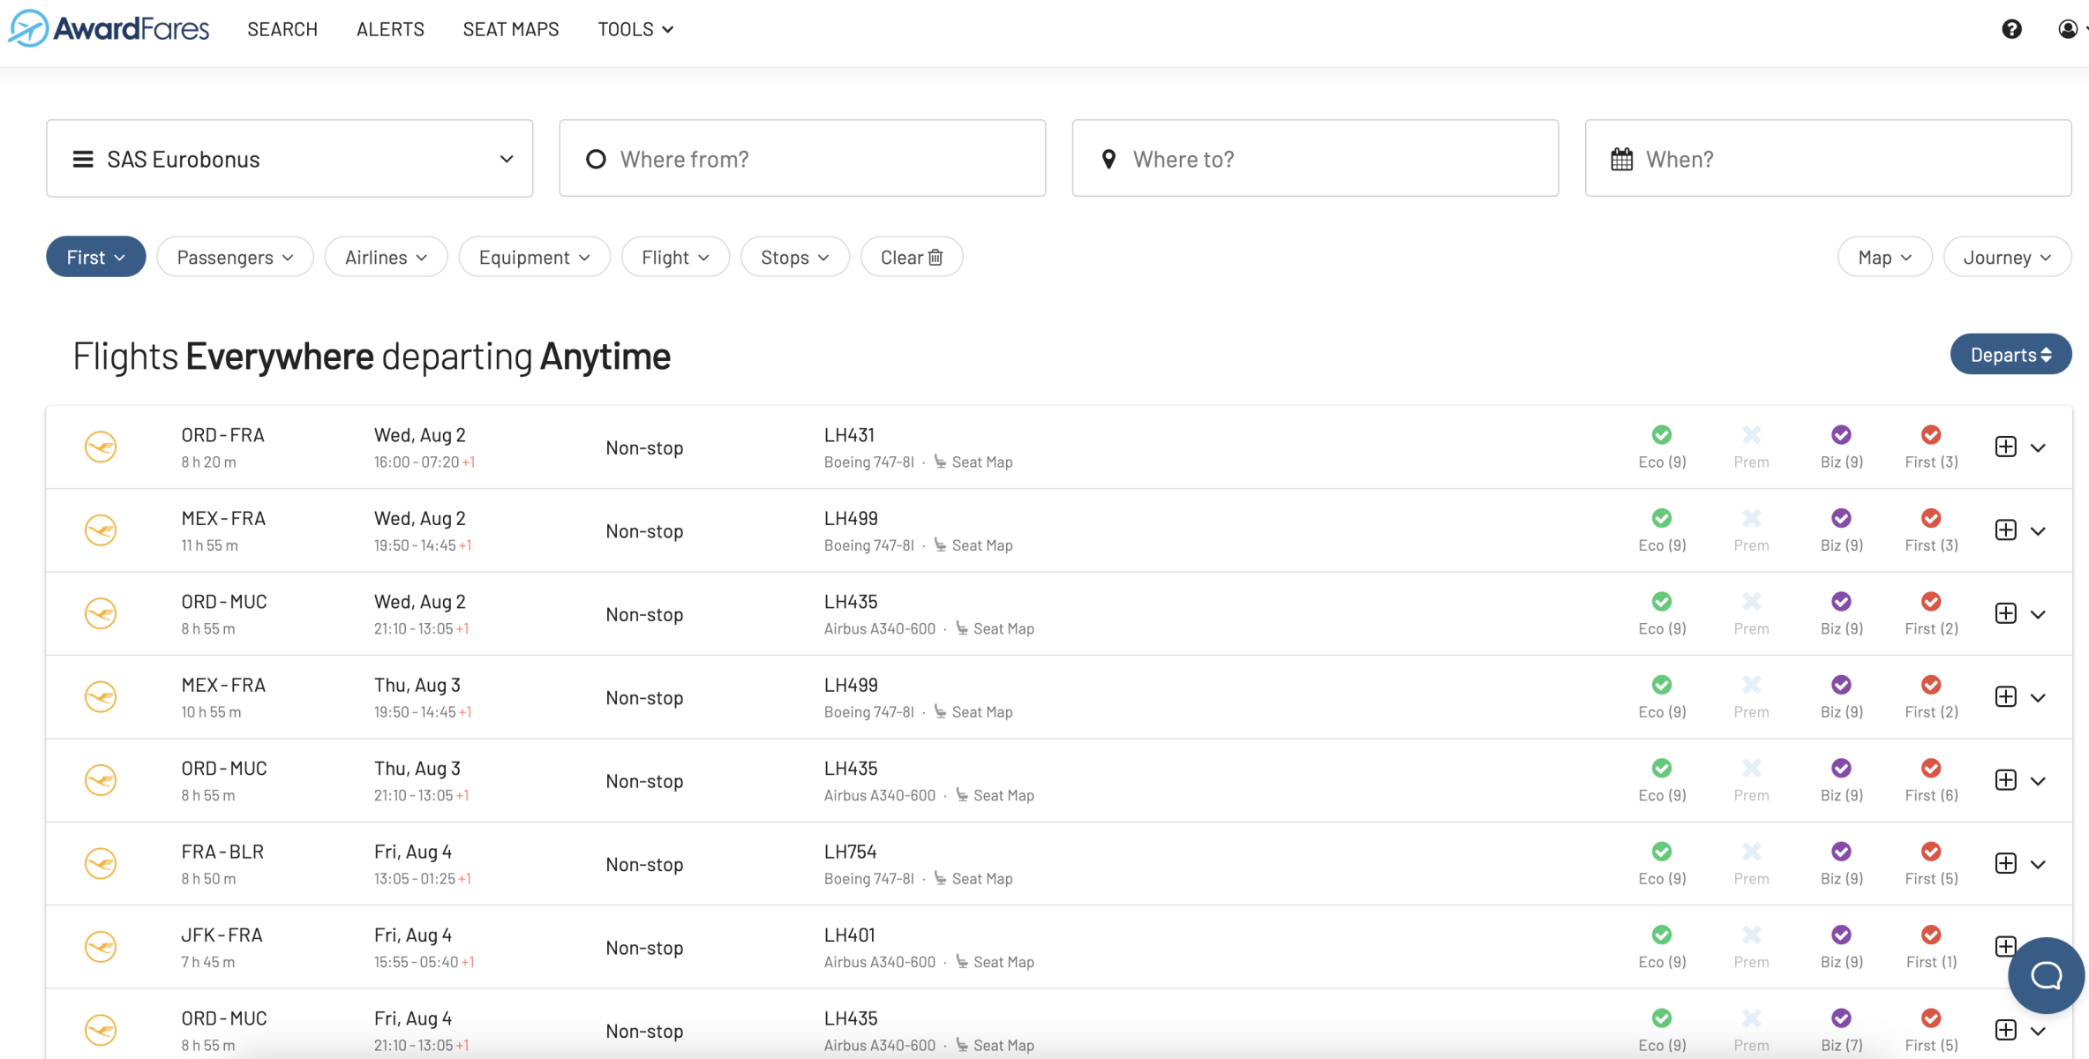Click the AwardFares logo icon
Screen dimensions: 2089x1059
pyautogui.click(x=28, y=28)
